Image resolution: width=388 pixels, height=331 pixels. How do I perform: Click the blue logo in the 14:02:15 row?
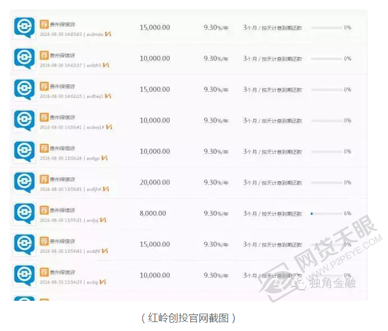24,89
